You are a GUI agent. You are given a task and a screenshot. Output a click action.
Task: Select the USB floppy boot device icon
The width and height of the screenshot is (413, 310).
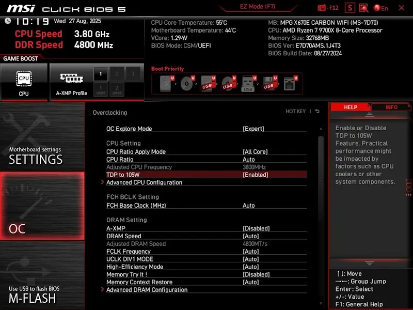pyautogui.click(x=269, y=84)
